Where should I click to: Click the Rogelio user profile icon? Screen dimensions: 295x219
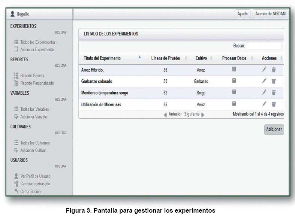pos(12,14)
